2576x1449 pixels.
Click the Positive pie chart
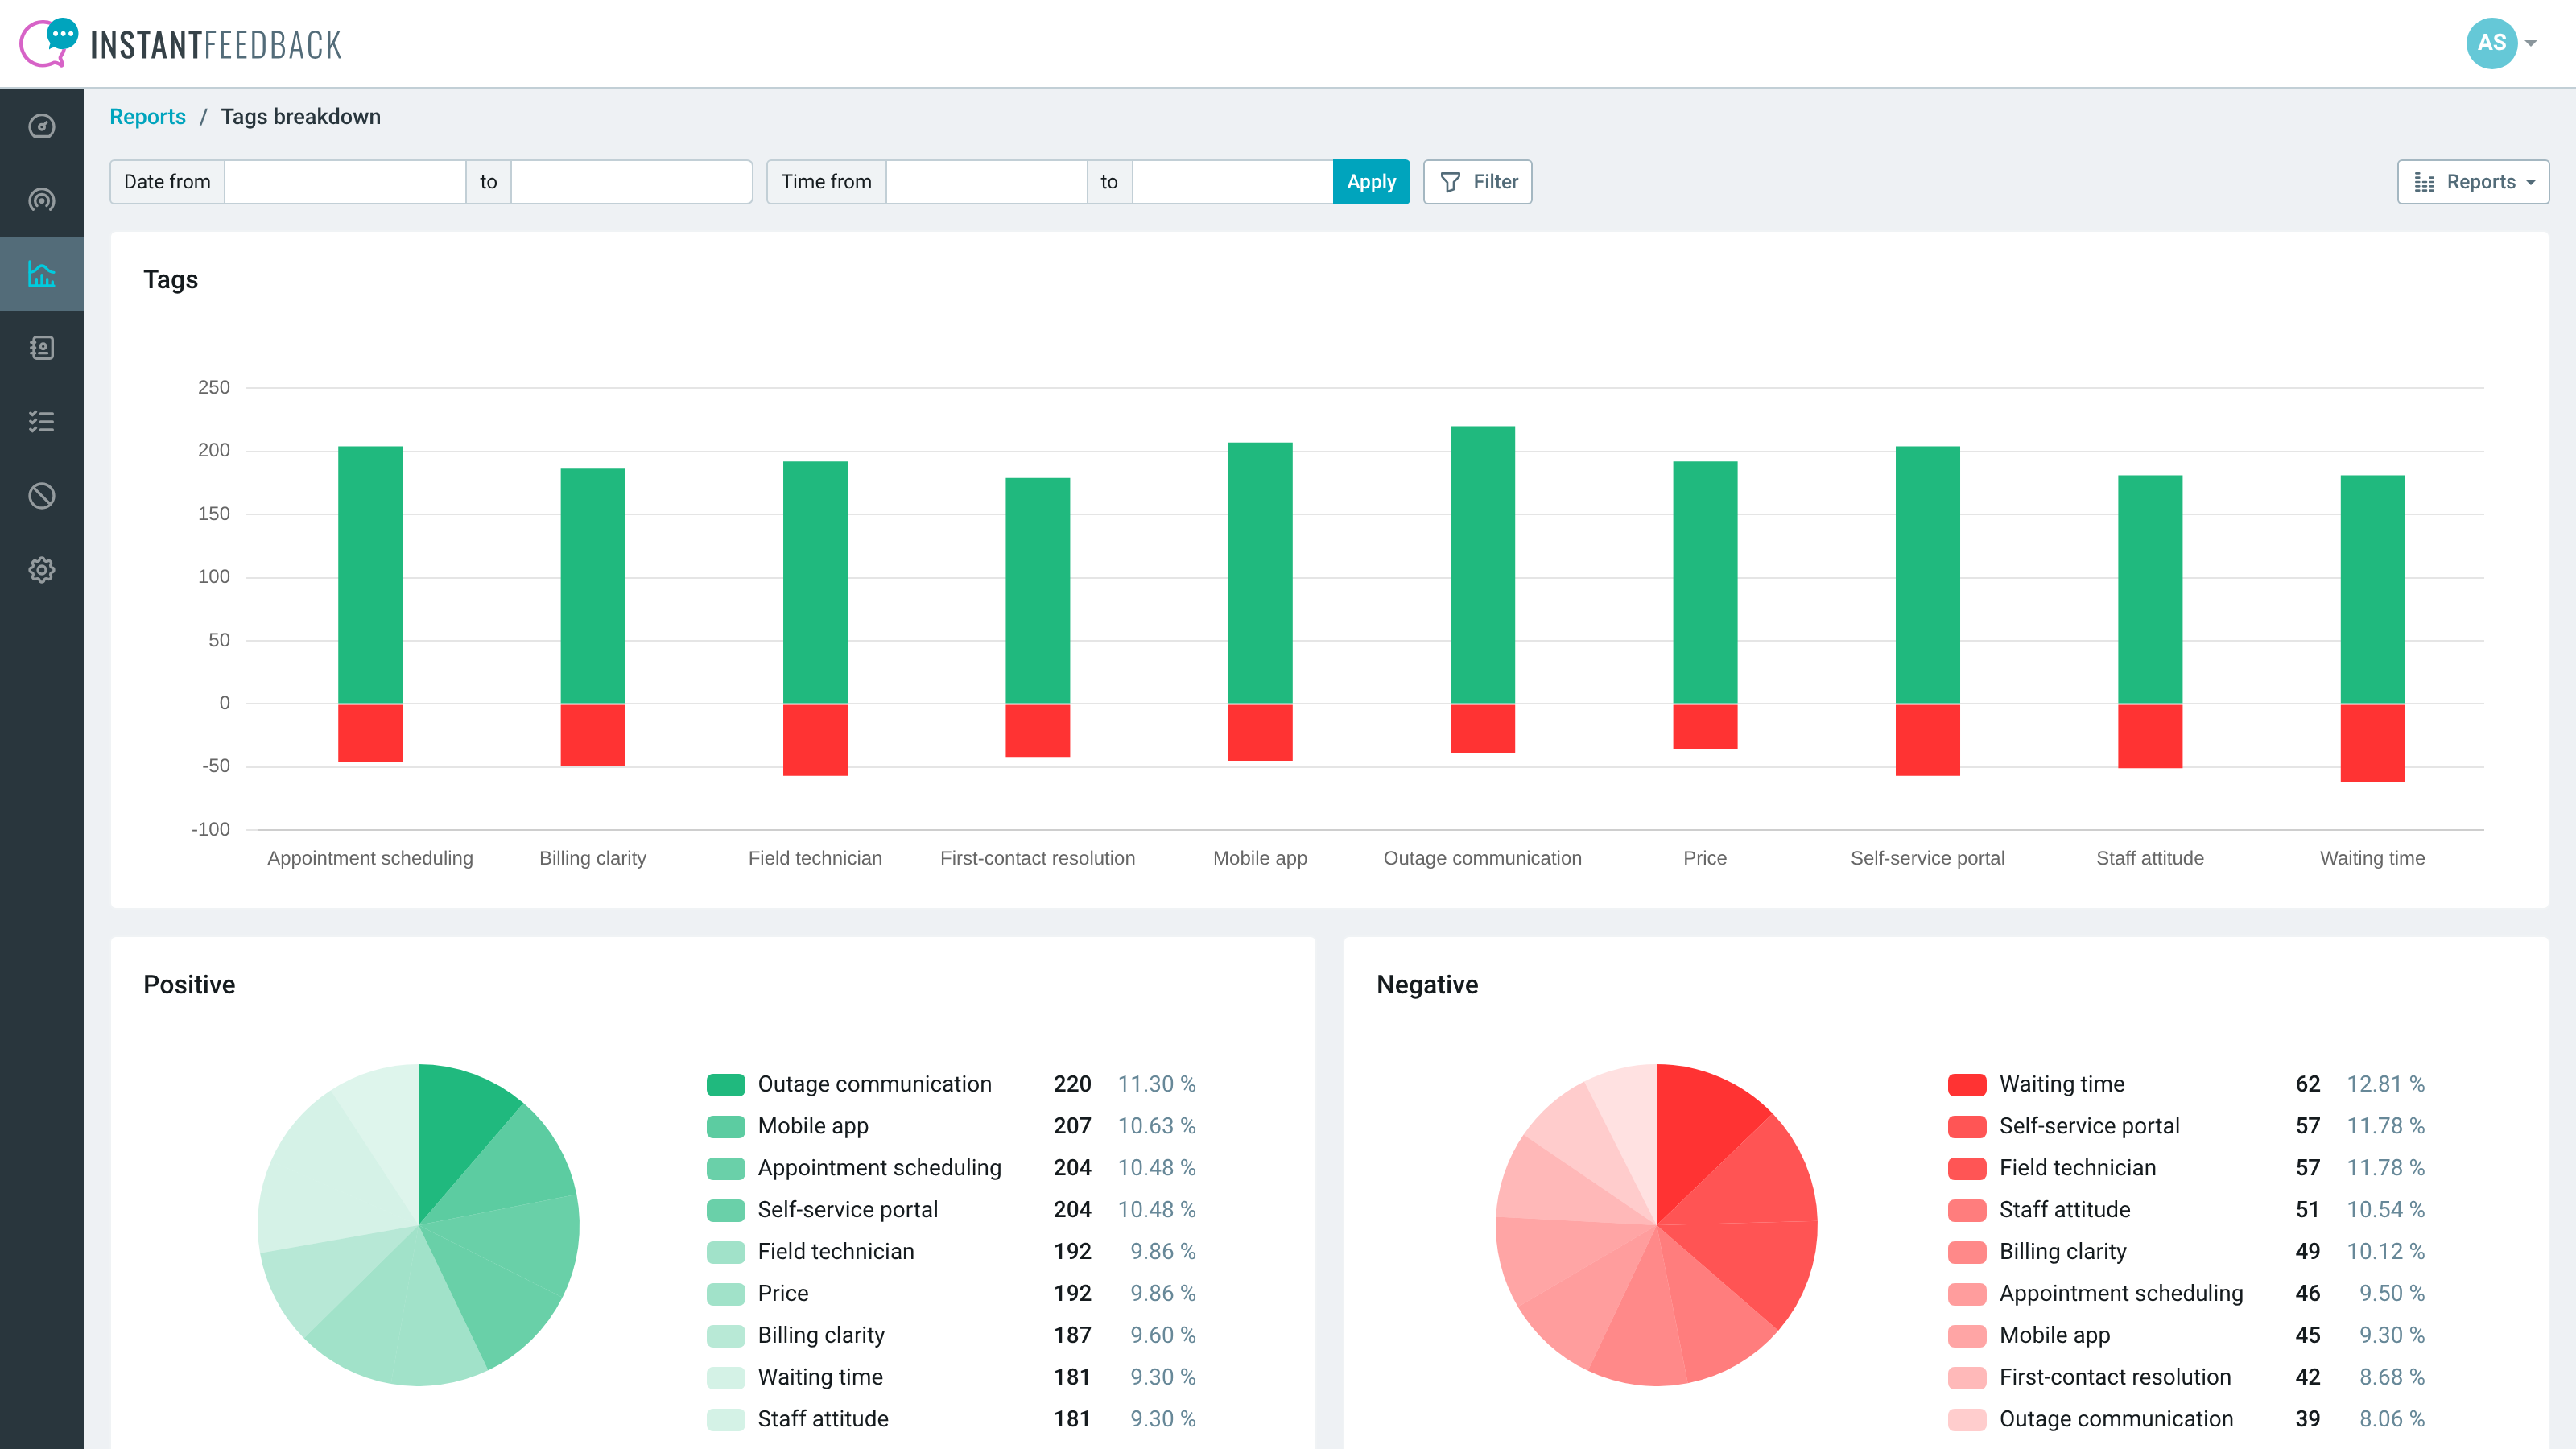coord(418,1224)
